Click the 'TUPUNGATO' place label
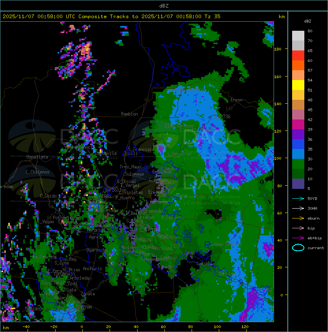The height and width of the screenshot is (332, 328). (x=64, y=274)
